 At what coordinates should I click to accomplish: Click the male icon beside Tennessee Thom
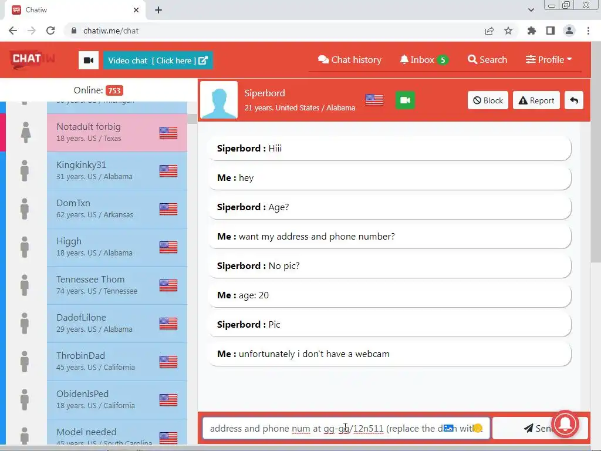point(25,285)
